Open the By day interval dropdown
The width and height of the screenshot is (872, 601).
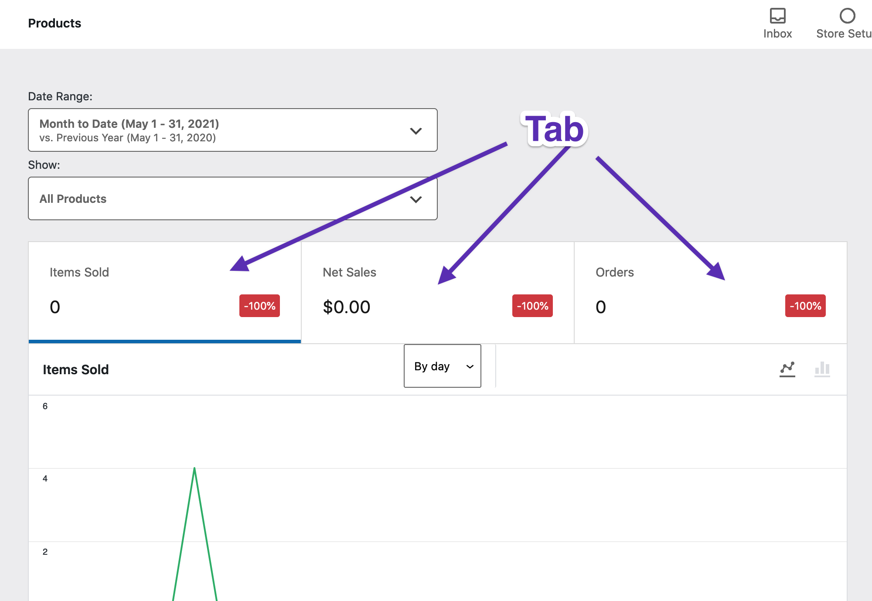point(442,366)
